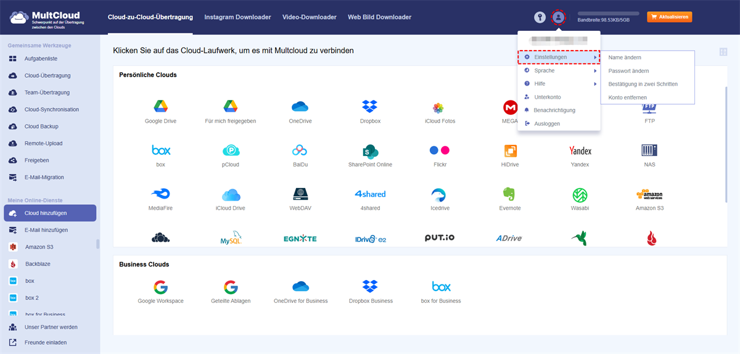Select the WebDAV icon
The image size is (740, 354).
point(300,194)
